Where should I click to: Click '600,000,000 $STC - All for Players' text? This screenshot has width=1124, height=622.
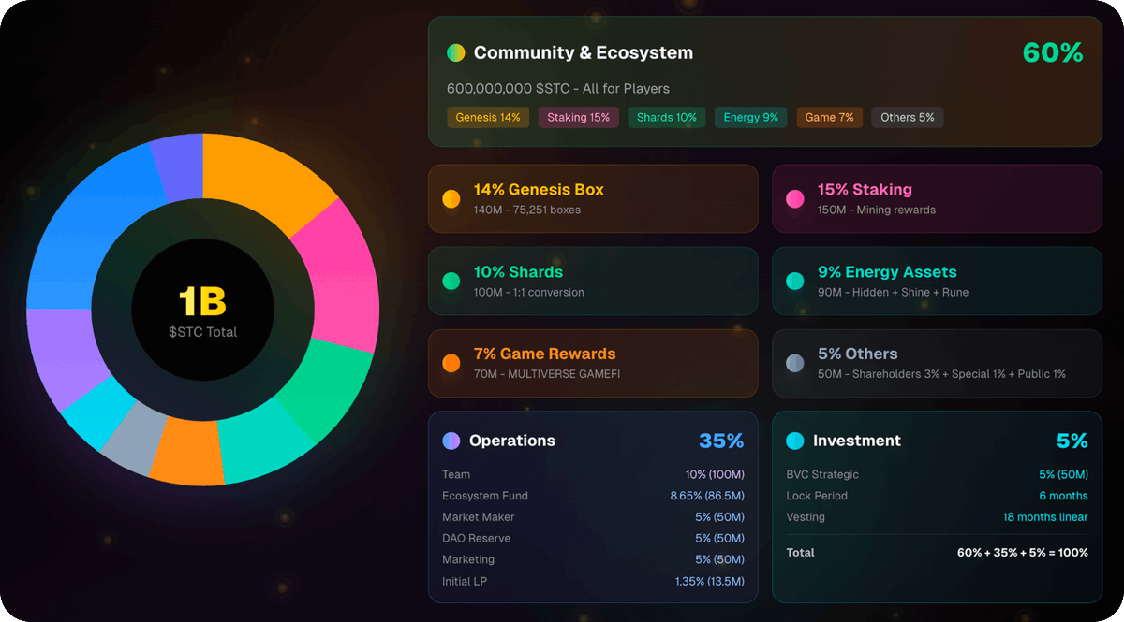click(x=558, y=89)
